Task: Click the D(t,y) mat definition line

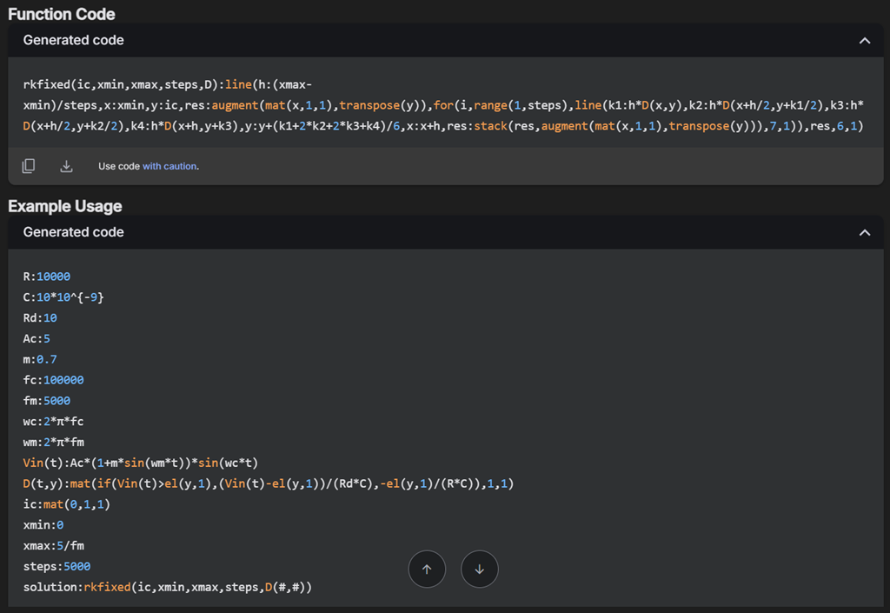Action: [x=268, y=483]
